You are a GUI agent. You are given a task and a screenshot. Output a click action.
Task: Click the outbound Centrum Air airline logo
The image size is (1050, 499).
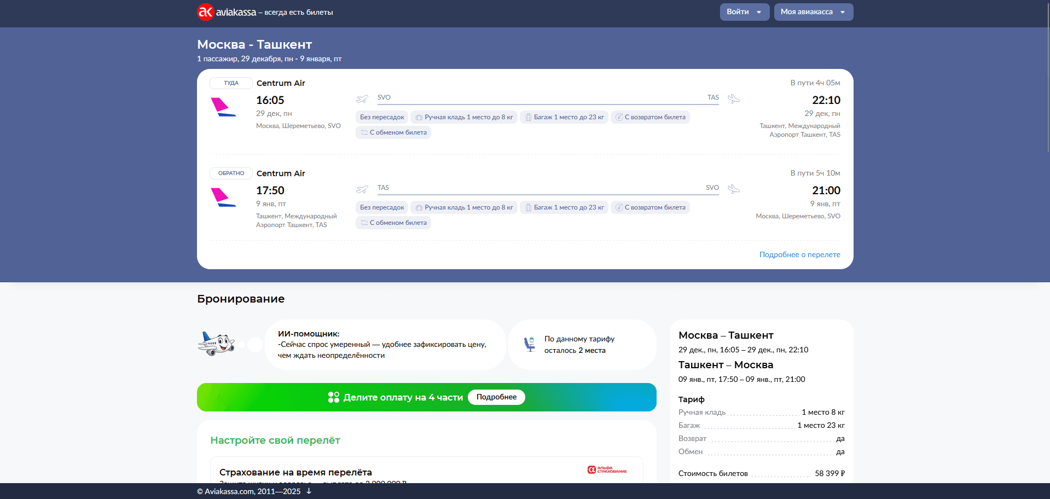223,107
